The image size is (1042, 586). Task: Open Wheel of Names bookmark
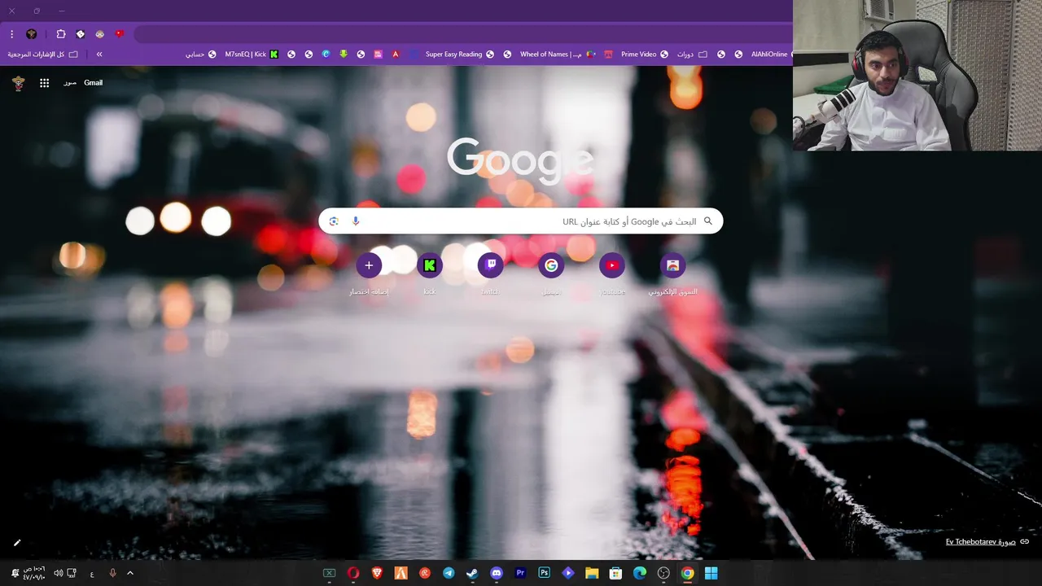558,55
